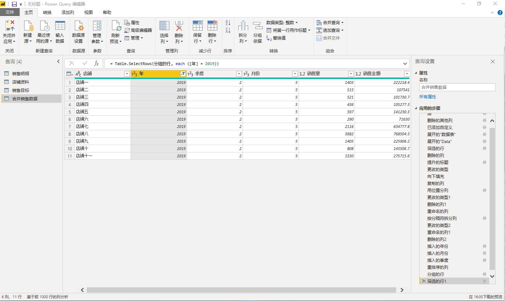The width and height of the screenshot is (505, 301).
Task: Open the 销售量 column filter dropdown
Action: point(351,74)
